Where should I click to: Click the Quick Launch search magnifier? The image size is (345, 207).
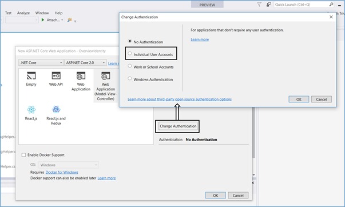click(x=331, y=5)
